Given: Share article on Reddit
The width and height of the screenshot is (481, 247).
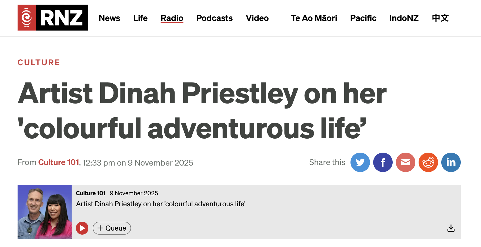Looking at the screenshot, I should tap(428, 162).
